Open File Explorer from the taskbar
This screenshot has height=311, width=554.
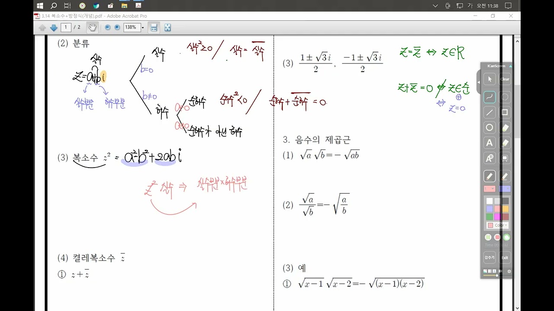click(124, 6)
